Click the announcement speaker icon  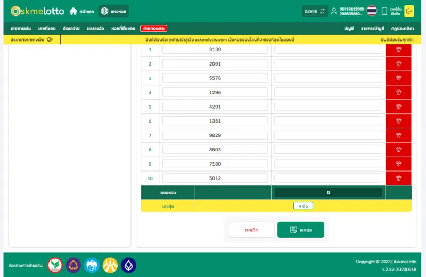50,39
